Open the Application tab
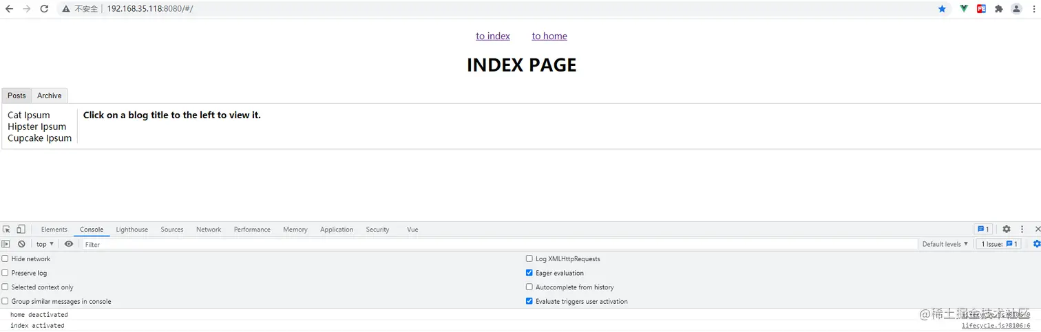The width and height of the screenshot is (1041, 332). coord(337,230)
